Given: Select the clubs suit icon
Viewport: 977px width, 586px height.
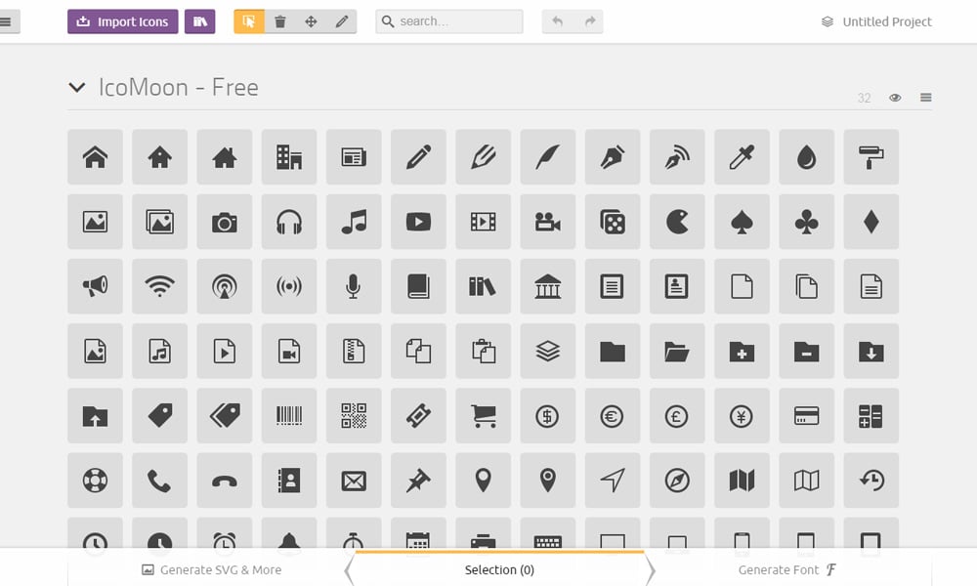Looking at the screenshot, I should click(807, 222).
